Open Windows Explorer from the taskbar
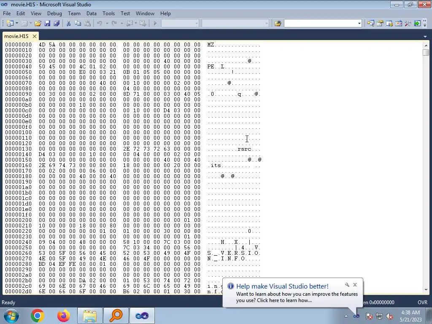The width and height of the screenshot is (432, 324). (x=90, y=316)
